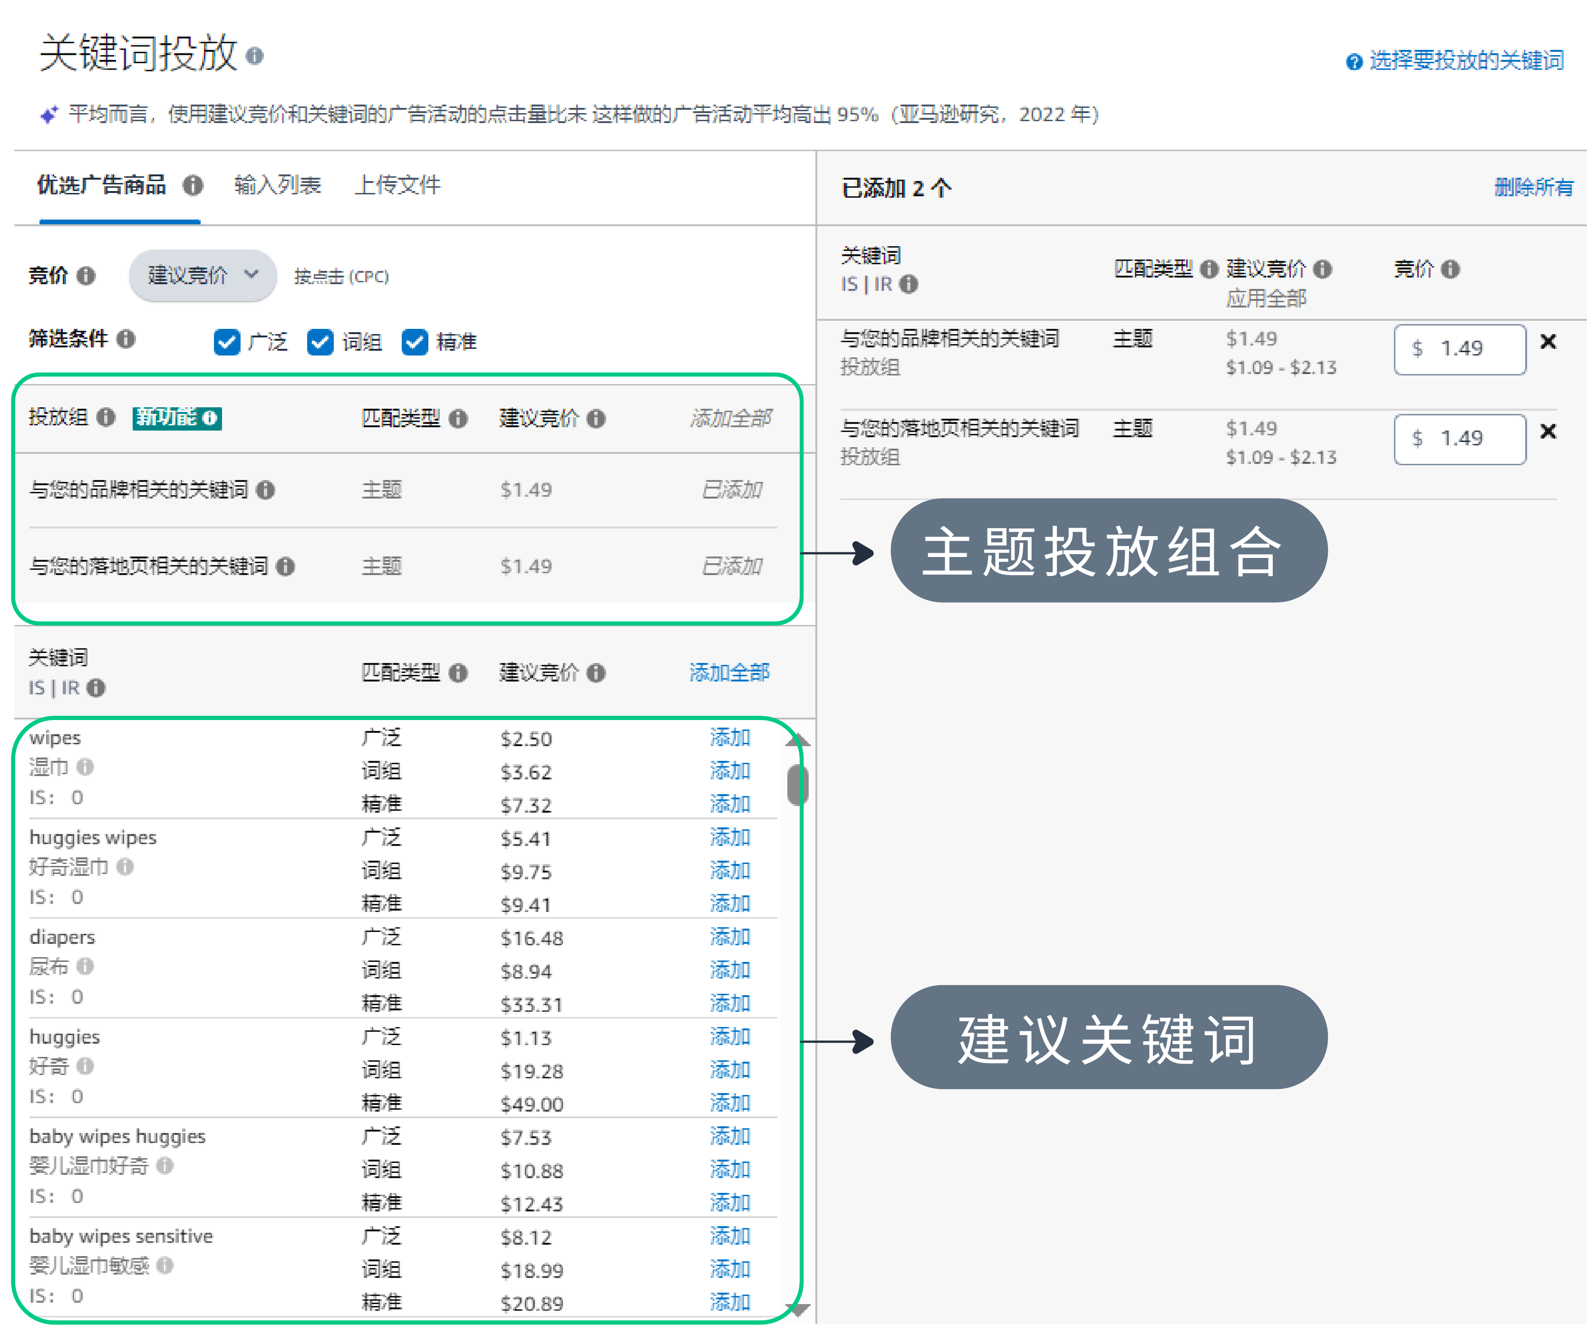Image resolution: width=1587 pixels, height=1325 pixels.
Task: Click 建议竞价 info icon in keyword list header
Action: click(596, 673)
